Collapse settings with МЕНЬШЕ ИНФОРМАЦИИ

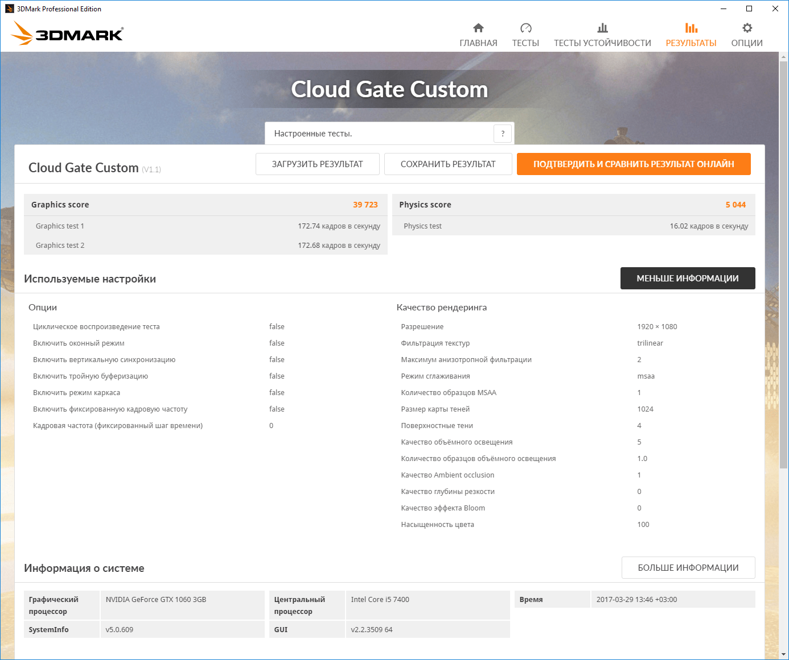pyautogui.click(x=688, y=279)
